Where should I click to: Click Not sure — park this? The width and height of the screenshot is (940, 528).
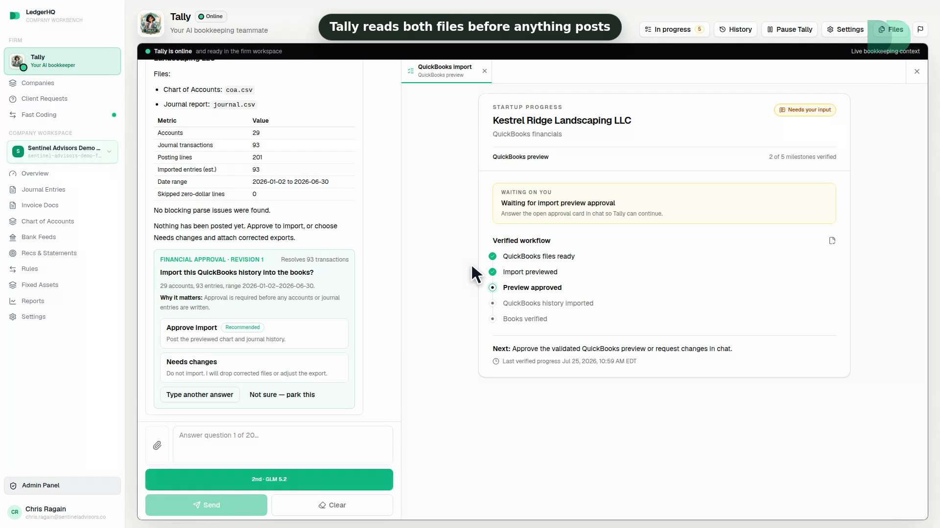[x=282, y=395]
